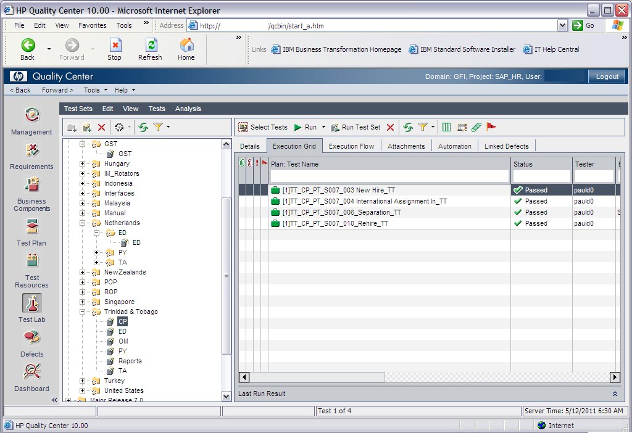Image resolution: width=632 pixels, height=433 pixels.
Task: Switch to the Automation tab
Action: [455, 146]
